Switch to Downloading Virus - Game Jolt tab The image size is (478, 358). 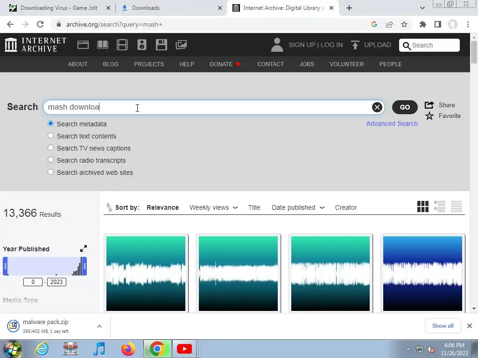pos(59,8)
